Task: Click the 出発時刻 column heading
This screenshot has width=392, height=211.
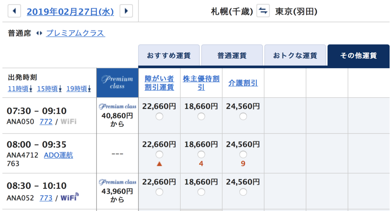Action: point(23,77)
